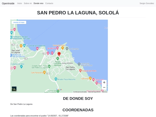Click the San Juan La Laguna map label
This screenshot has height=117, width=156.
pyautogui.click(x=16, y=51)
